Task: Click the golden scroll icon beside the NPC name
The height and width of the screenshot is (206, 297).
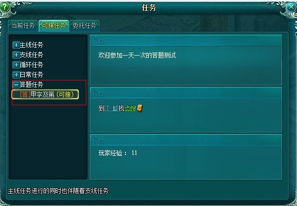Action: [x=140, y=108]
